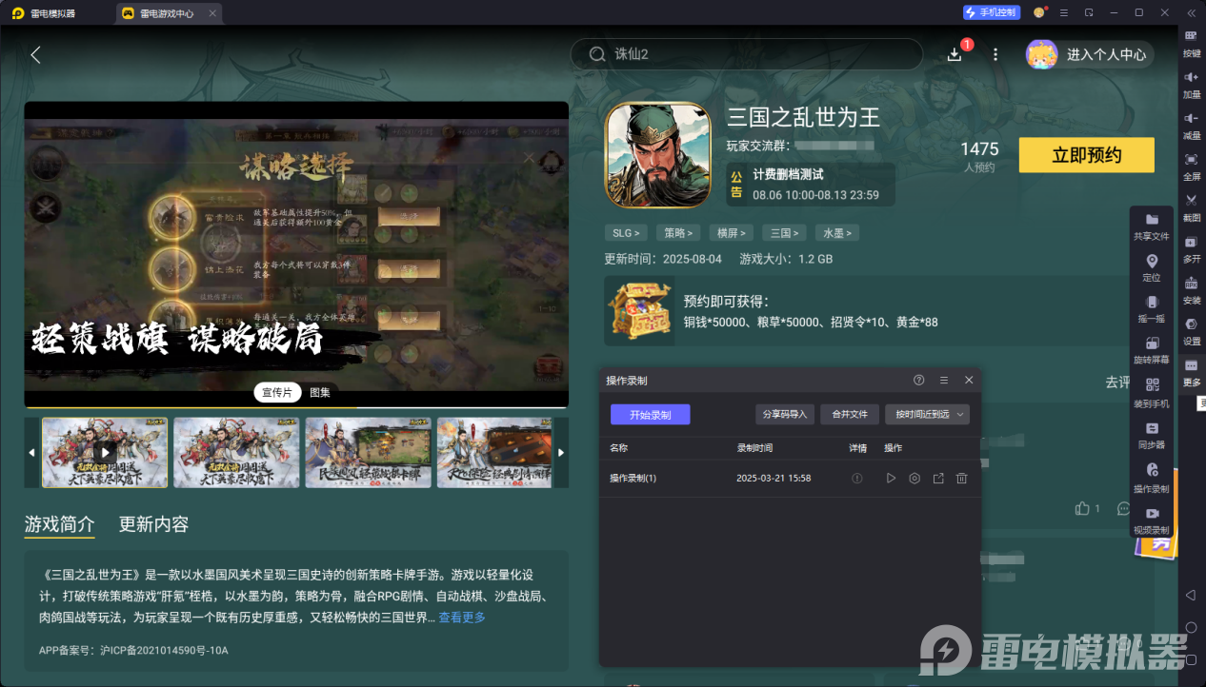Click the 立即预约 reservation button
The width and height of the screenshot is (1206, 687).
pos(1086,154)
